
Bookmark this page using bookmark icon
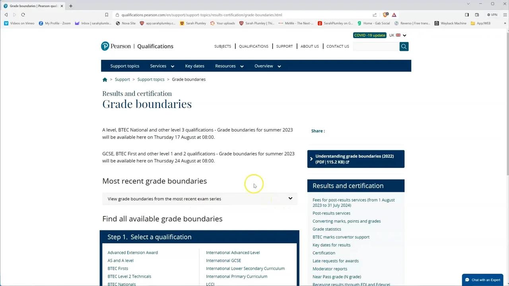click(x=107, y=15)
